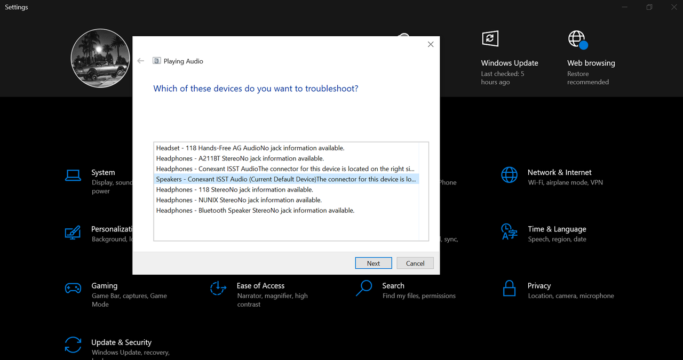Click Network & Internet globe icon

coord(509,175)
